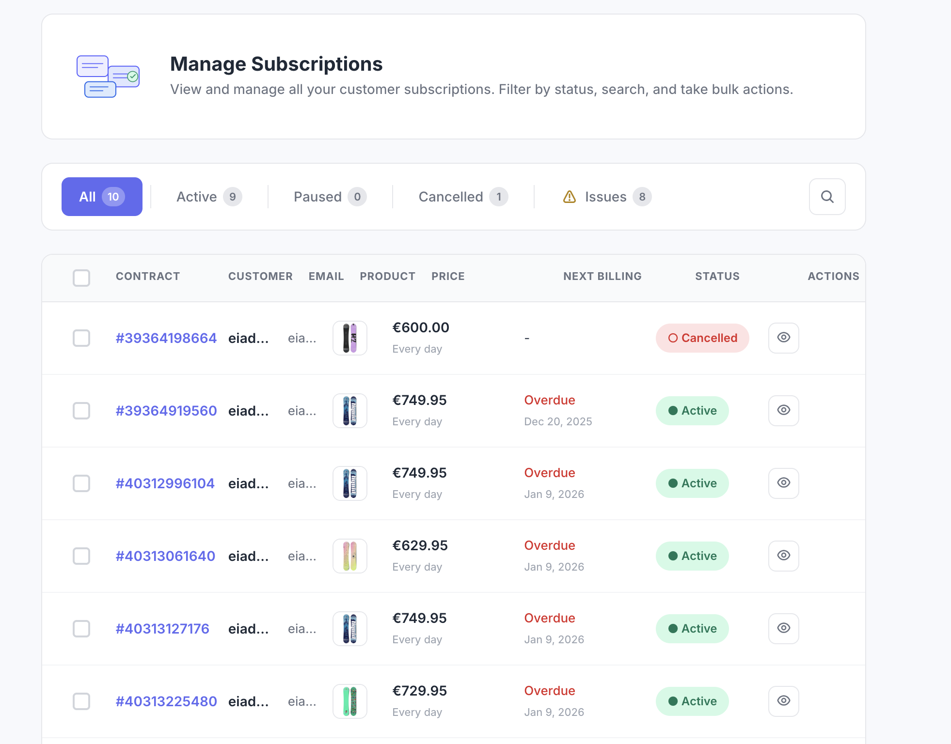Click green snowboard thumbnail in €729.95 row
This screenshot has height=744, width=951.
[x=350, y=701]
